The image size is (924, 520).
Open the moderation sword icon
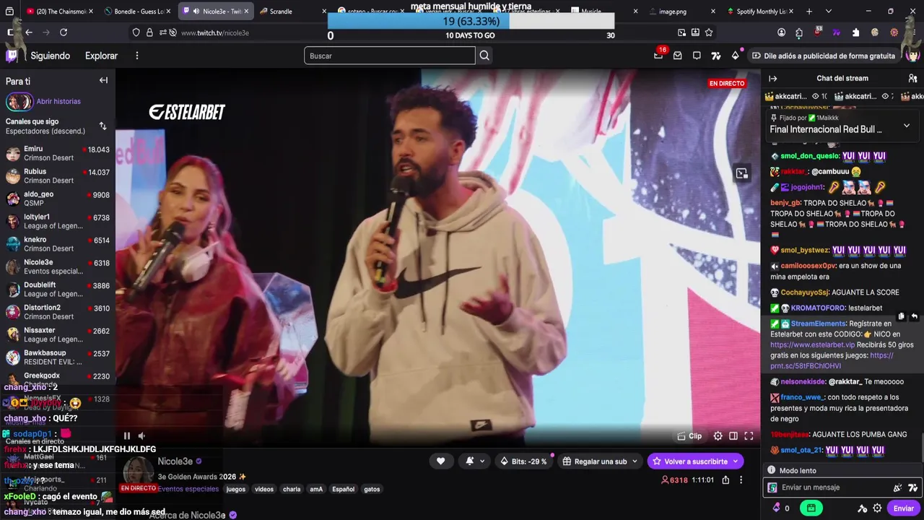(863, 508)
